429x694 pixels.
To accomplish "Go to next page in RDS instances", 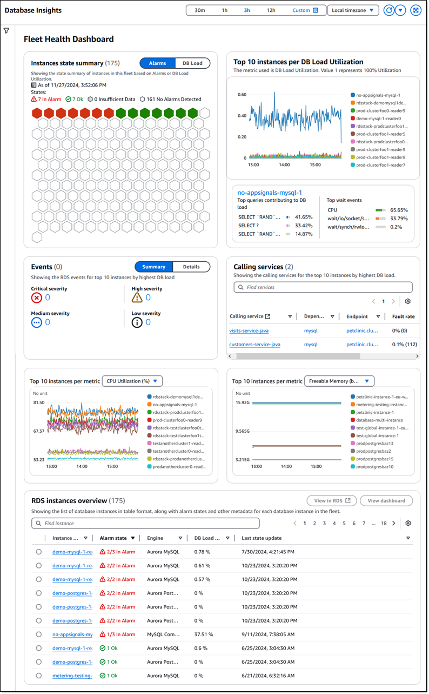I will point(393,523).
